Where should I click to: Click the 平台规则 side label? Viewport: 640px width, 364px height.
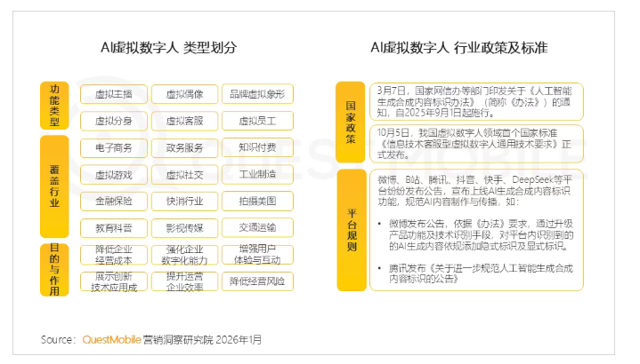pyautogui.click(x=351, y=229)
